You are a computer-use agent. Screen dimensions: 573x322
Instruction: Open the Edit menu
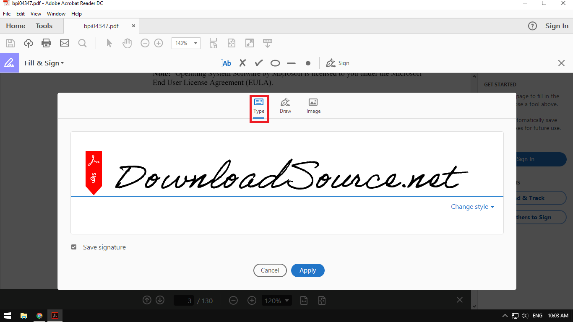tap(21, 14)
